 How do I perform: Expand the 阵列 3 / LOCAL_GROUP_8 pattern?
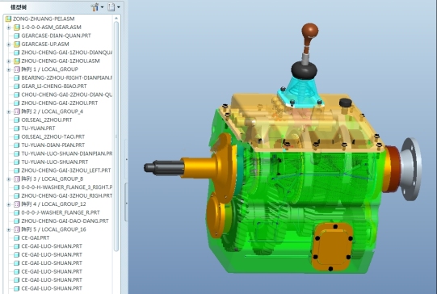[9, 179]
